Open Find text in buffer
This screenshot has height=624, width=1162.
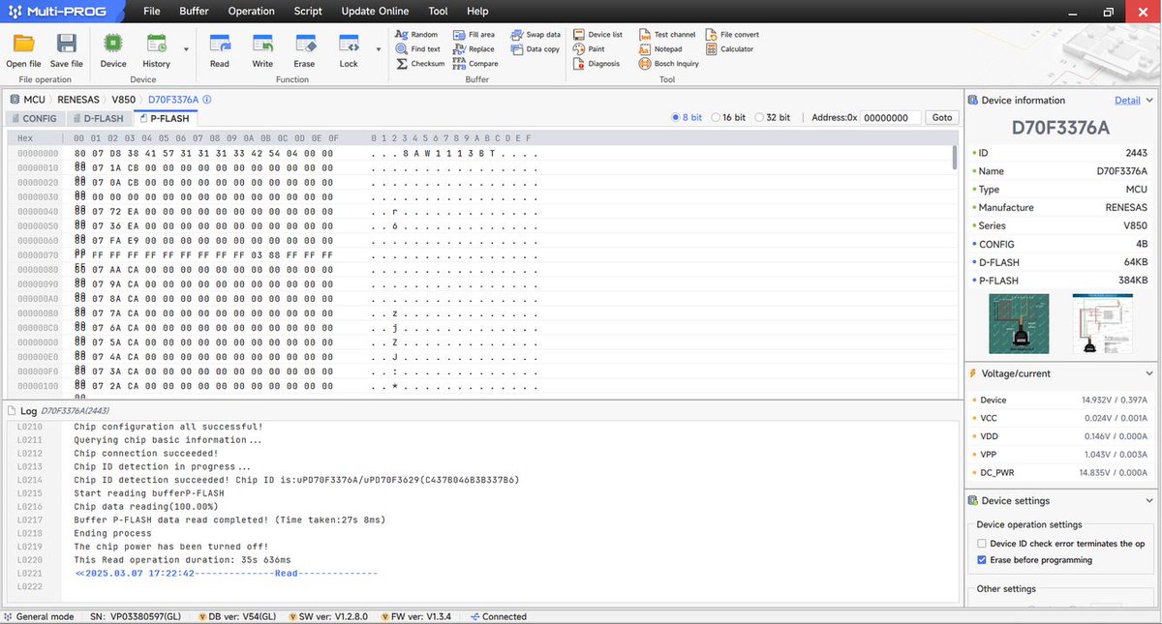417,49
